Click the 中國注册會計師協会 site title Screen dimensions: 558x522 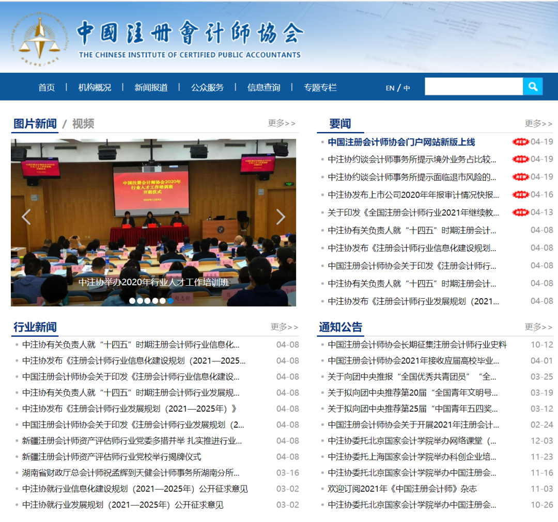point(190,32)
